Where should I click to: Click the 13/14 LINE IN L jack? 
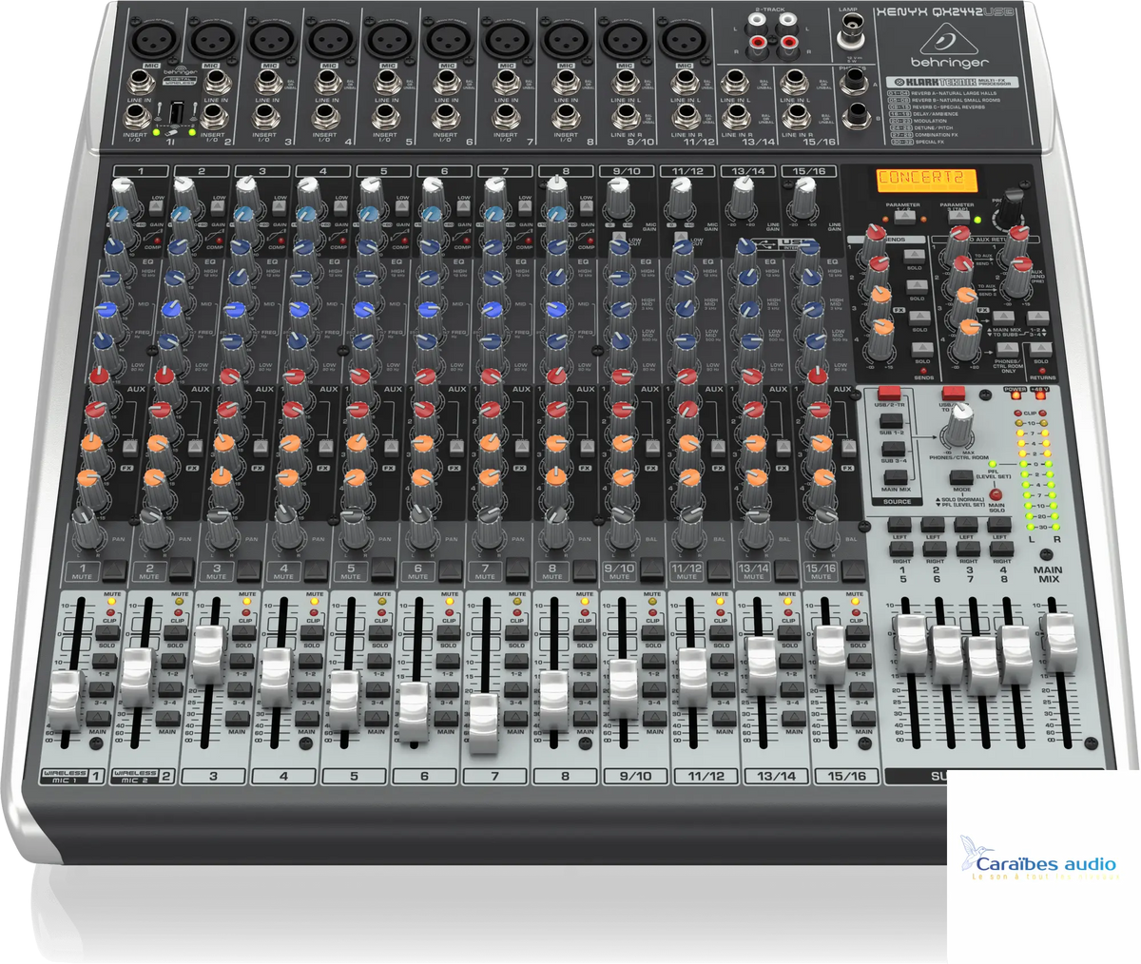coord(733,83)
